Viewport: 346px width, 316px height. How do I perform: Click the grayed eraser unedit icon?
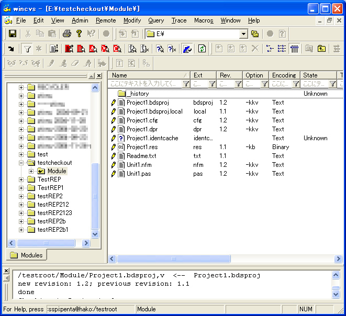click(75, 63)
